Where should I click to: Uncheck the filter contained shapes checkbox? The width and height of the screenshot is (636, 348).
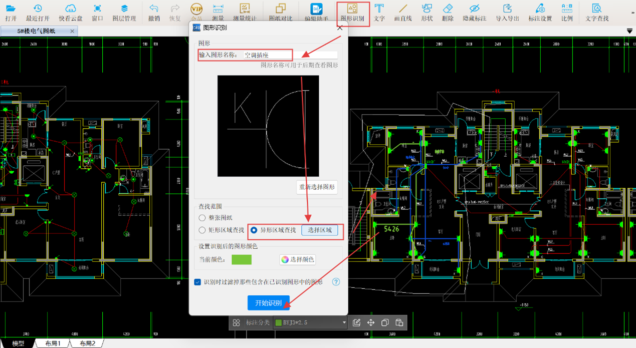[x=198, y=282]
